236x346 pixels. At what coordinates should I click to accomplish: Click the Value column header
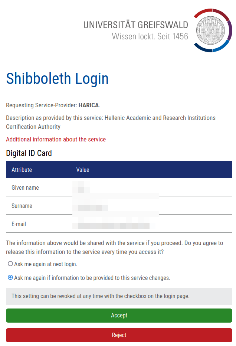83,170
